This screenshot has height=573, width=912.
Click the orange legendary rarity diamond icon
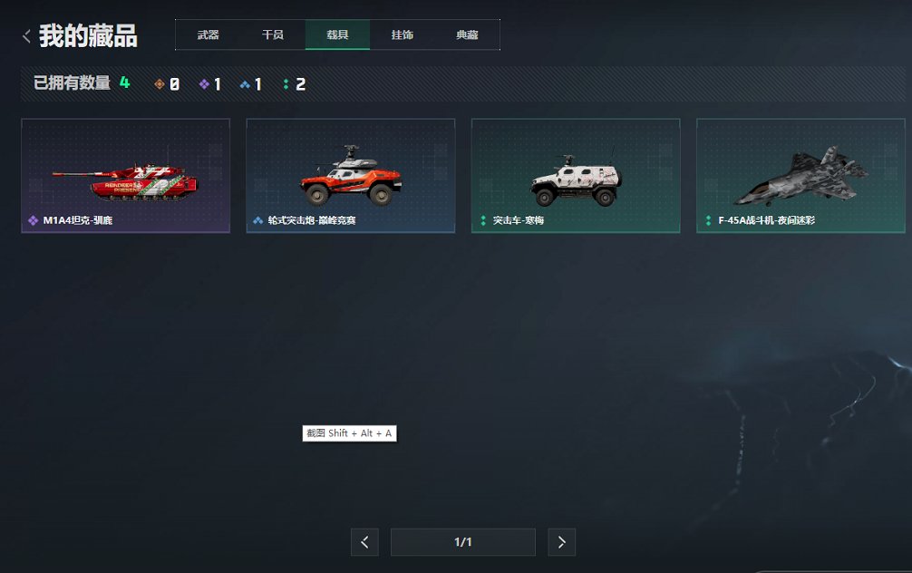click(x=159, y=84)
